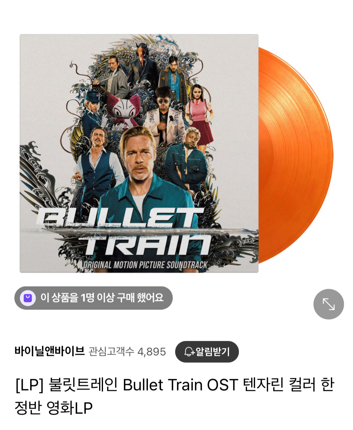Tap the purple shopping bag icon
Viewport: 353px width, 430px height.
pyautogui.click(x=28, y=298)
